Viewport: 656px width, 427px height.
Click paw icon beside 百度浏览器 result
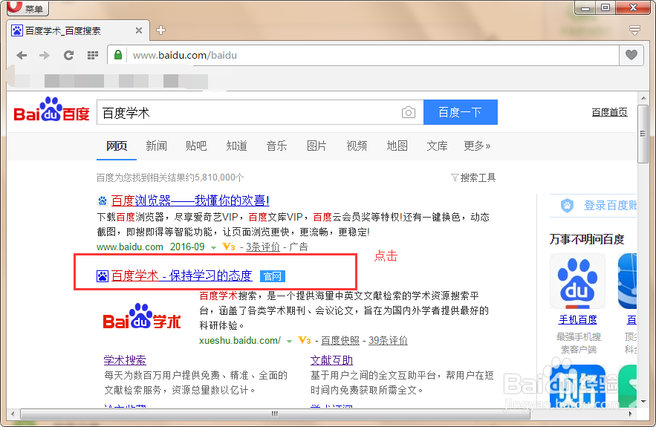pos(103,201)
